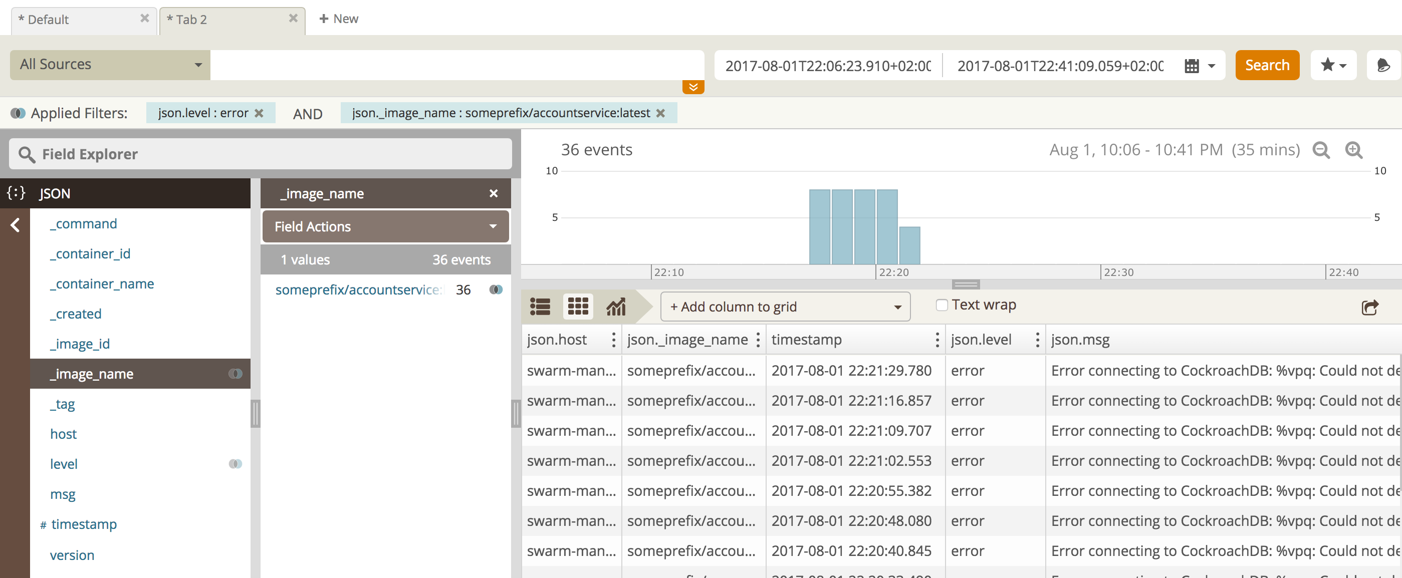Click the json.msg column header
1402x578 pixels.
coord(1223,340)
